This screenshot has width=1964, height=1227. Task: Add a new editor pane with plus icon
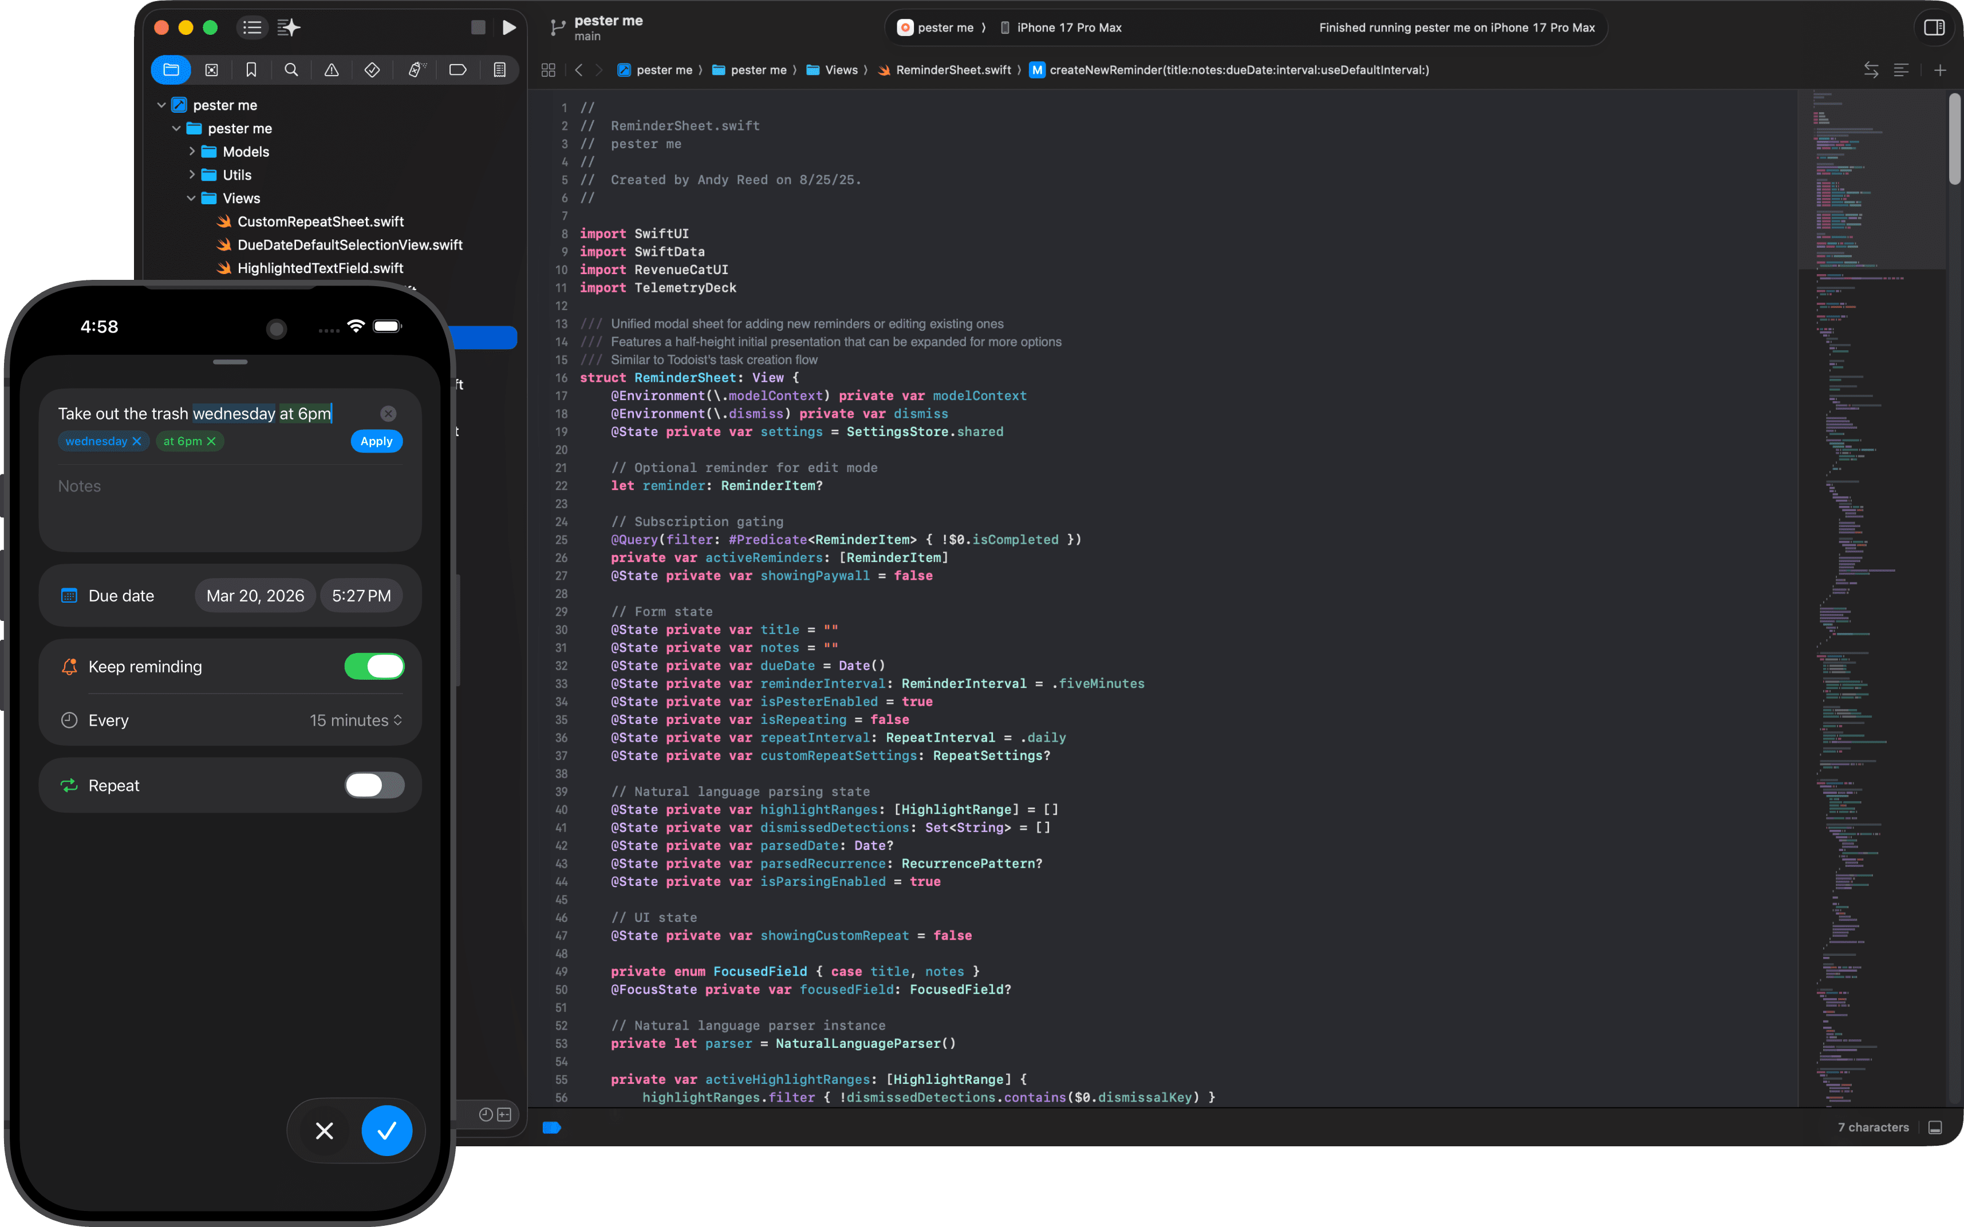click(x=1939, y=70)
